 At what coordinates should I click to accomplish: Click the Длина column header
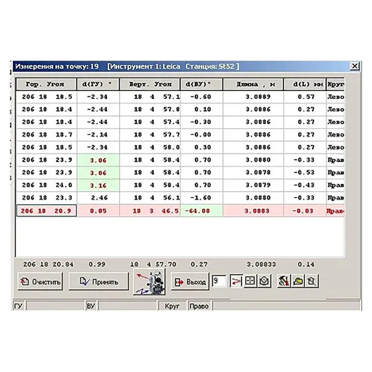[253, 84]
